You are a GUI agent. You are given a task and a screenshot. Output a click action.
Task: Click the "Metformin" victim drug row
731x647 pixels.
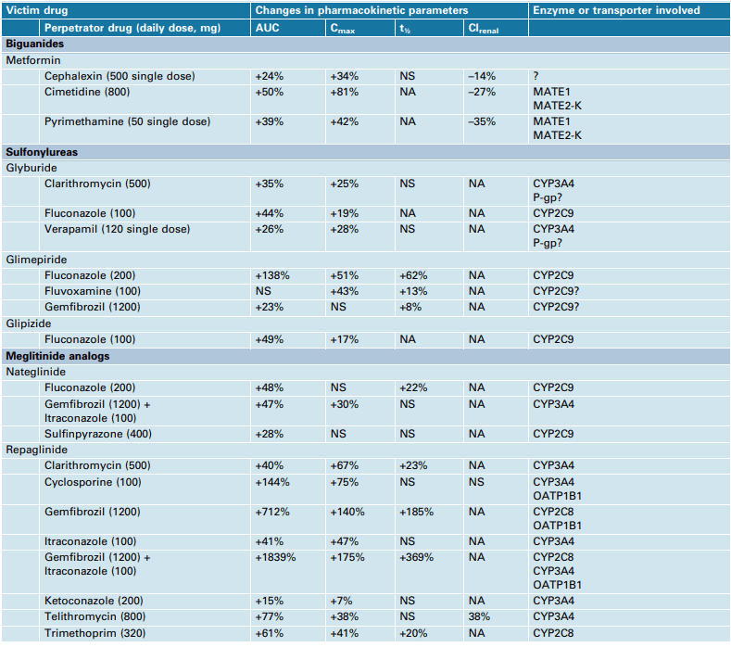(x=365, y=60)
